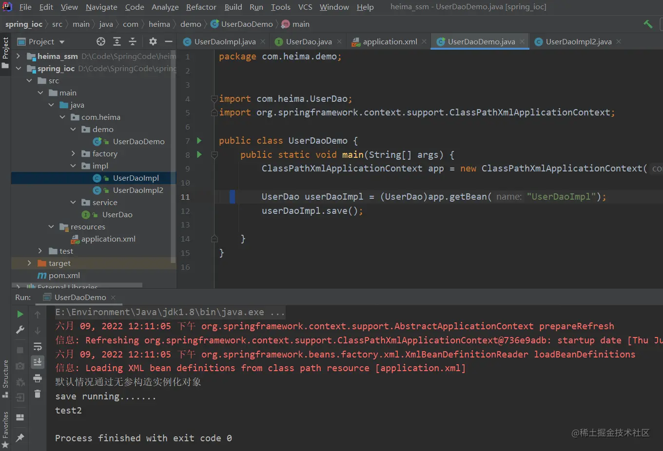Click the down stack trace arrow
The height and width of the screenshot is (451, 663).
(38, 331)
